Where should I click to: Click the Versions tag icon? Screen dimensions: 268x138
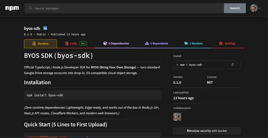point(186,43)
